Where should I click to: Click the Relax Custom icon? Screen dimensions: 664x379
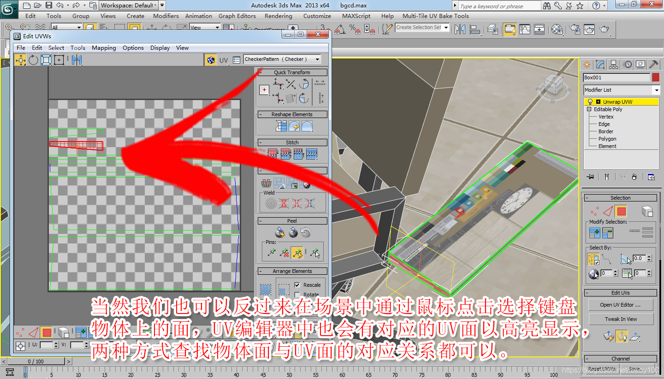pyautogui.click(x=307, y=125)
